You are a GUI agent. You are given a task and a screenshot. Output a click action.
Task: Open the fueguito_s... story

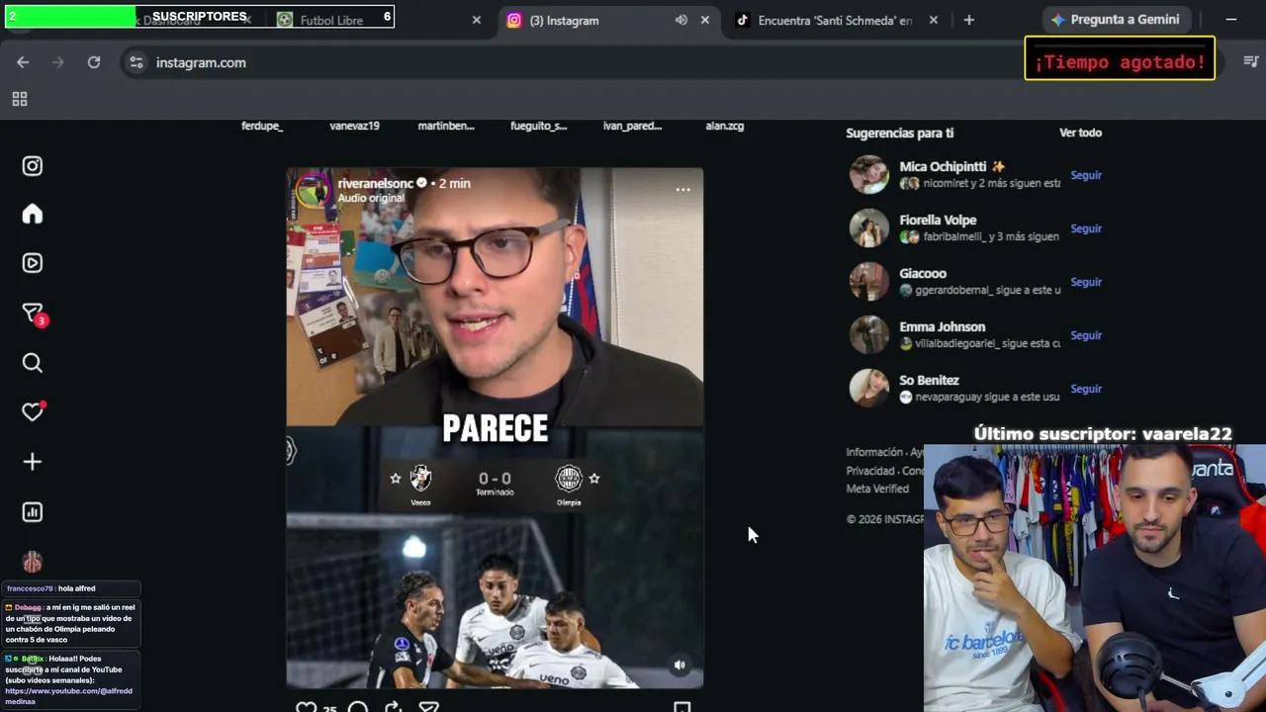pyautogui.click(x=539, y=126)
